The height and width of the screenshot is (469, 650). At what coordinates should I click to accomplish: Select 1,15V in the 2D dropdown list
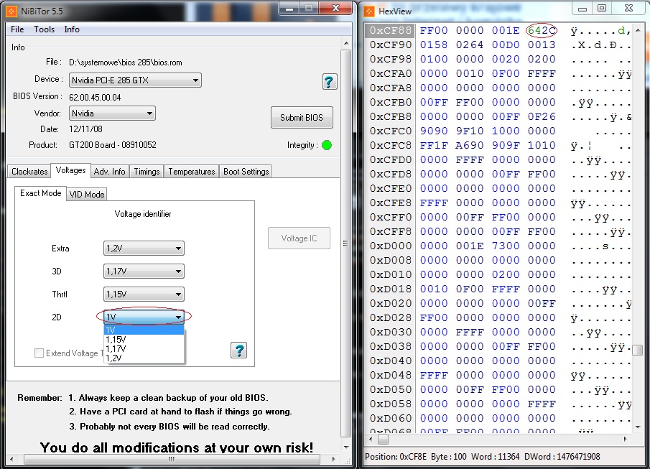pos(144,339)
